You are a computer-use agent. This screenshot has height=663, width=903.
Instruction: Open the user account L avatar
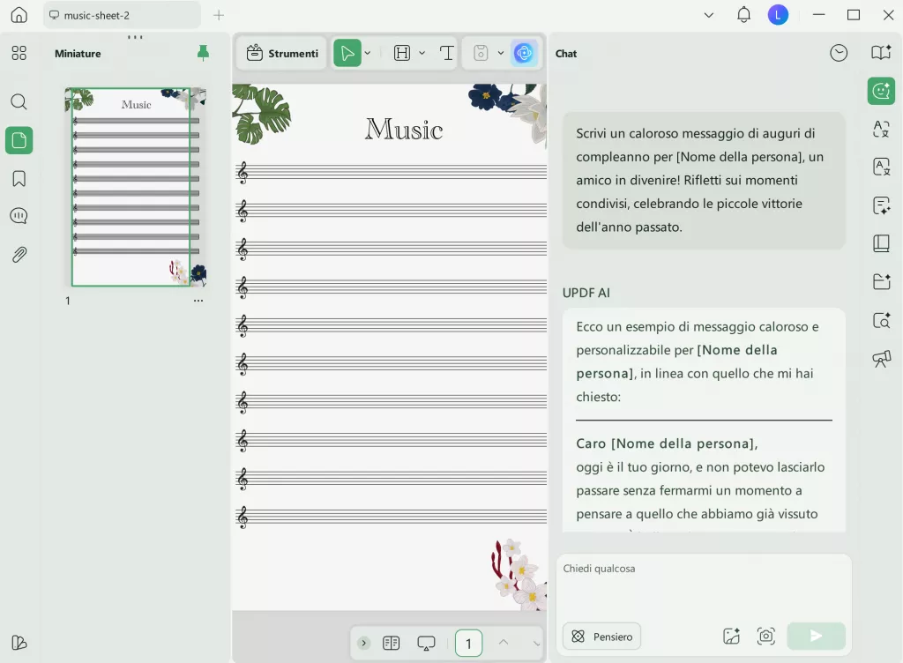point(778,15)
